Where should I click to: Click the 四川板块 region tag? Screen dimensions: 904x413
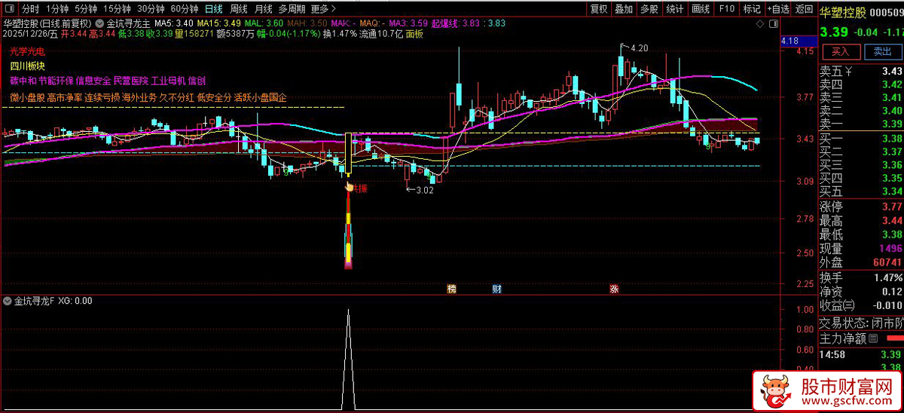(x=27, y=66)
